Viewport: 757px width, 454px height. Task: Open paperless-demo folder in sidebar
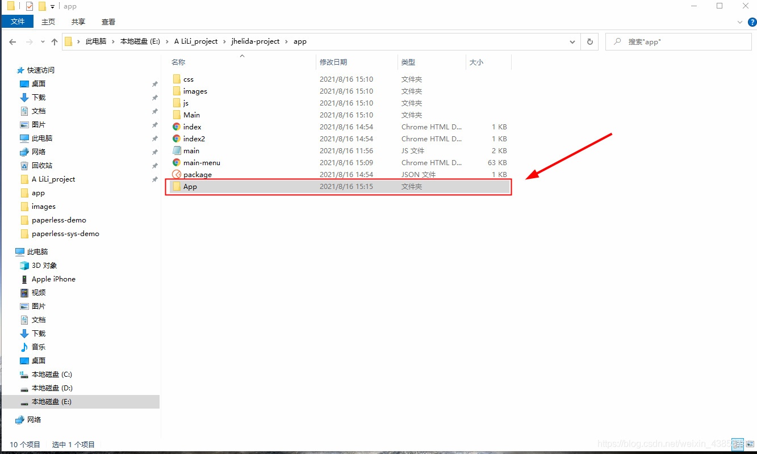tap(59, 220)
